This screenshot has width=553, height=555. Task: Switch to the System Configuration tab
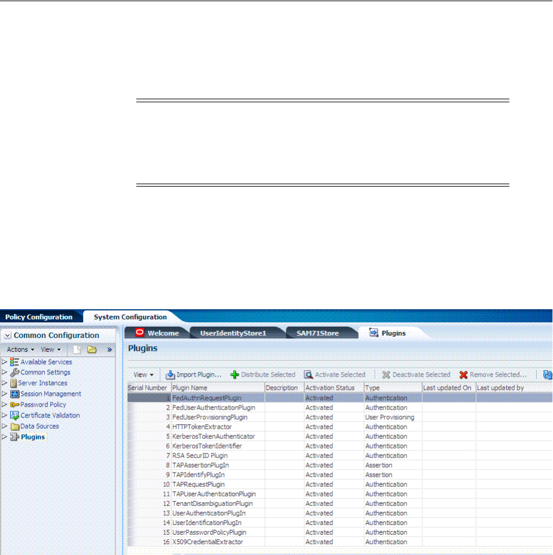pos(130,317)
